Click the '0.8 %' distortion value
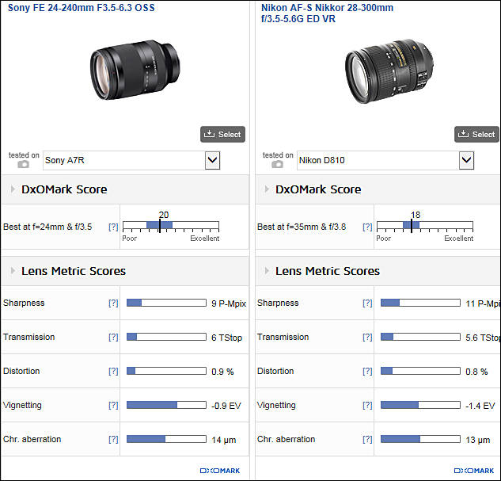 point(476,372)
